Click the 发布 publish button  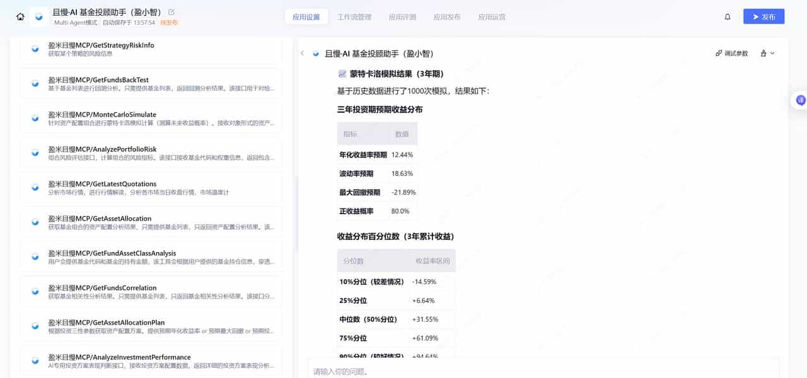pyautogui.click(x=763, y=16)
